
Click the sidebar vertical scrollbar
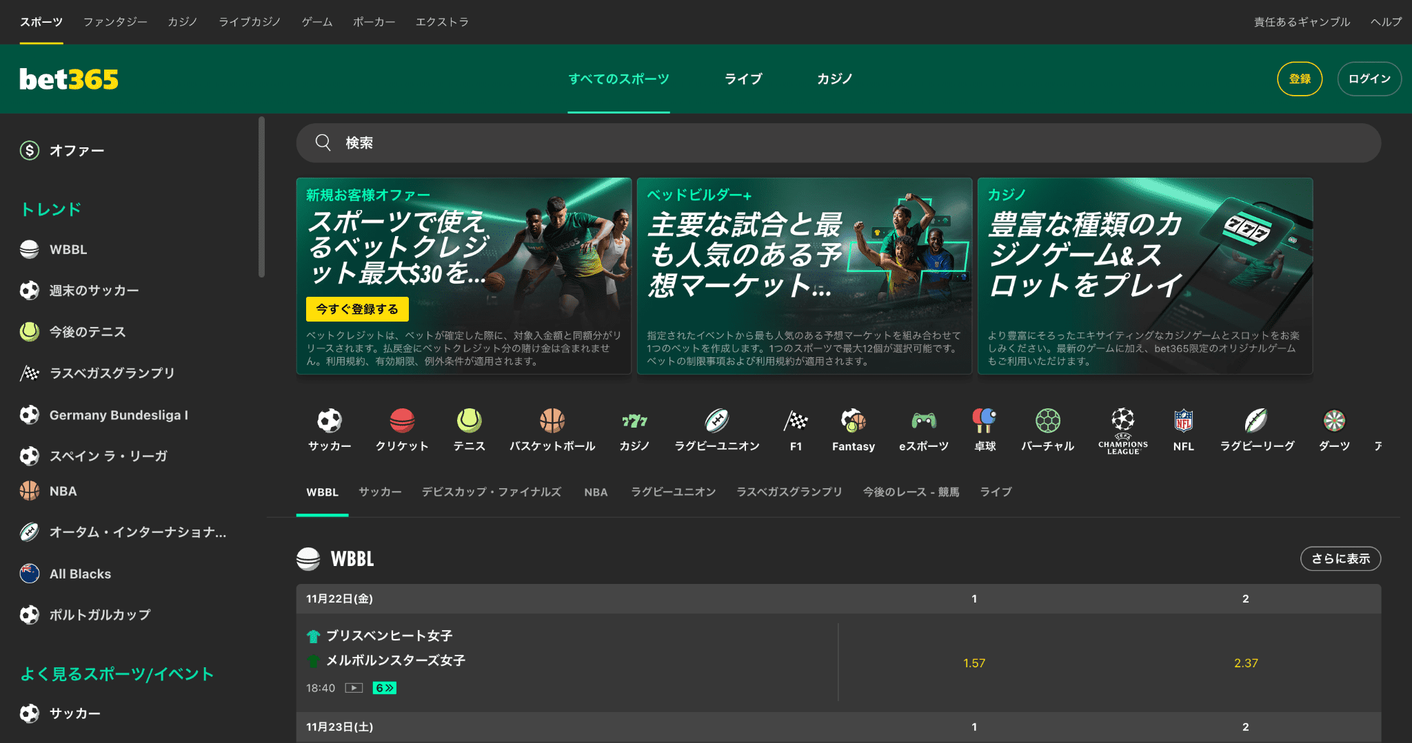(x=261, y=197)
